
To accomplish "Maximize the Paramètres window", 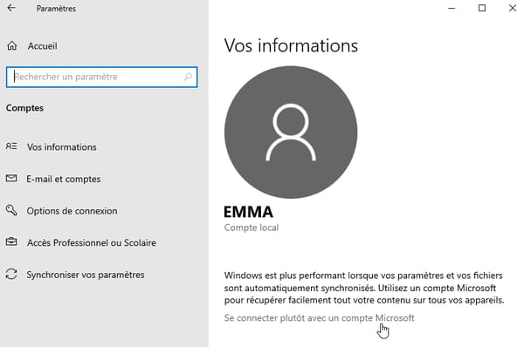I will pyautogui.click(x=482, y=8).
